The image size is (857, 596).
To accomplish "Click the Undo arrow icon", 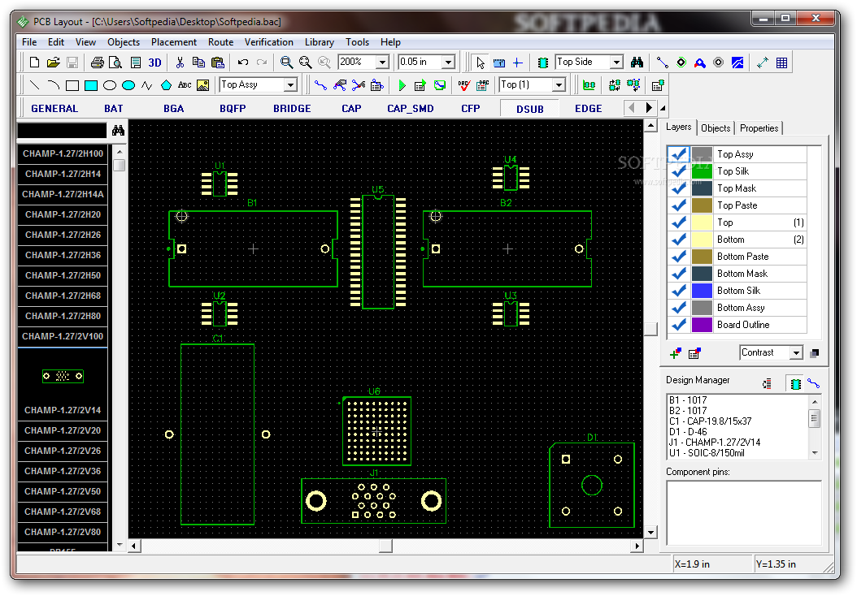I will (243, 63).
